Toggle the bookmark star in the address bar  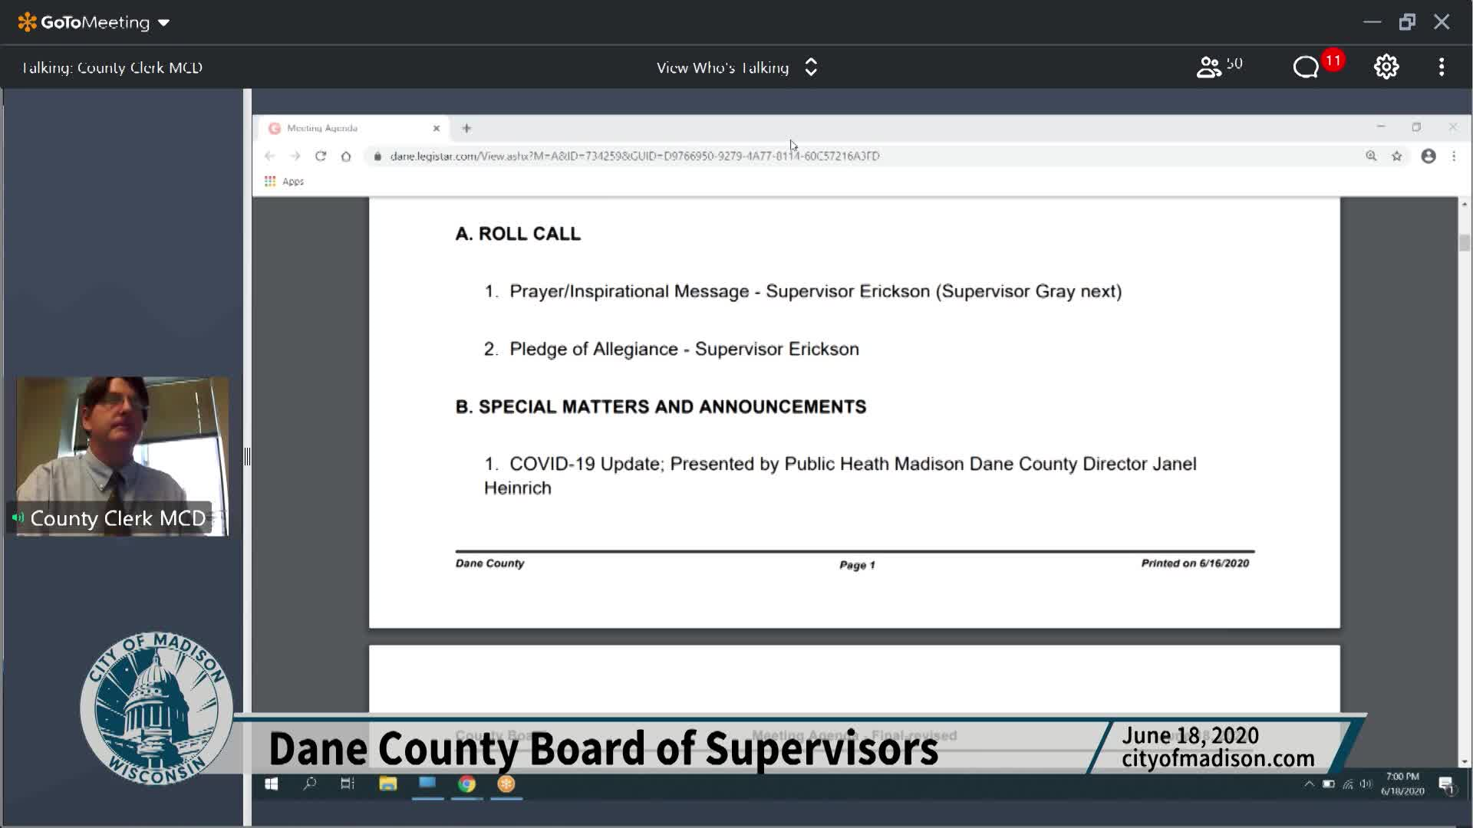pos(1396,156)
